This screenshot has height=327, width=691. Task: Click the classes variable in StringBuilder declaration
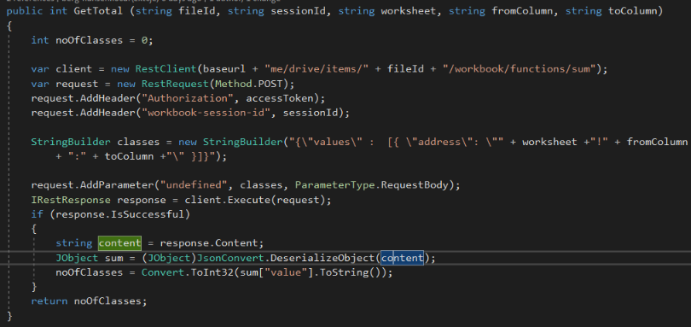[x=138, y=142]
